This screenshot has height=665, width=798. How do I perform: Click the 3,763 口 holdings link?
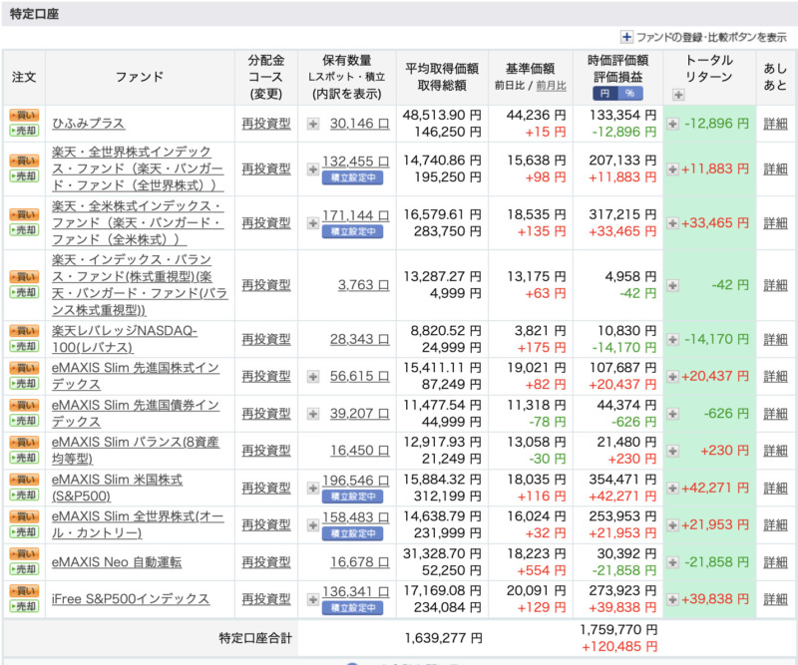(x=363, y=285)
